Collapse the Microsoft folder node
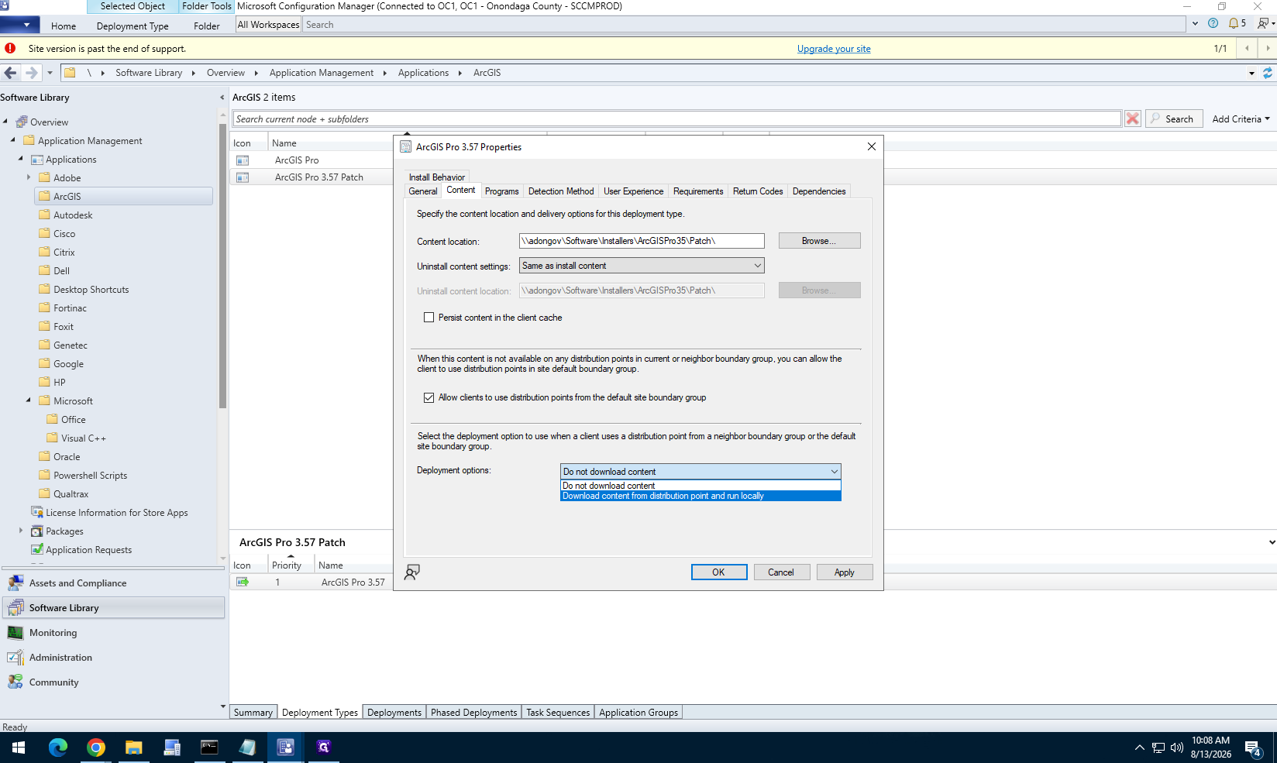The height and width of the screenshot is (763, 1277). click(29, 400)
